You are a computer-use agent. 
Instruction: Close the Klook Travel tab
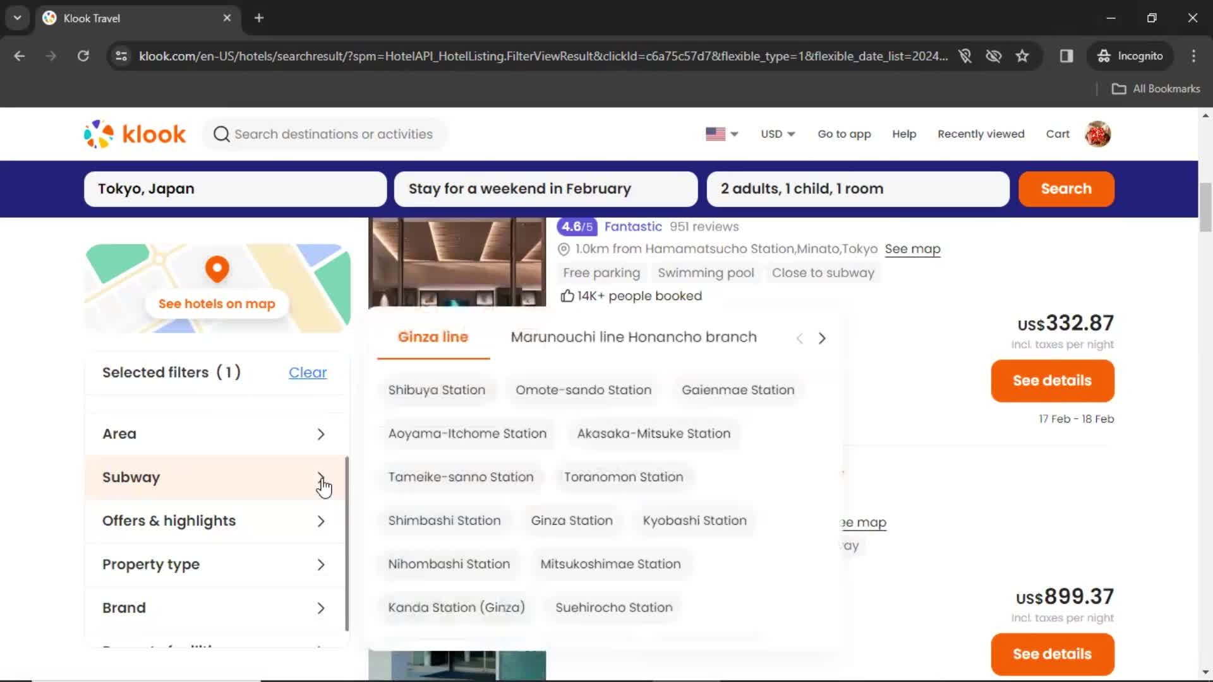227,18
